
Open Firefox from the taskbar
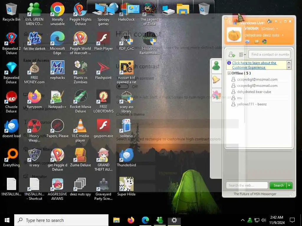pos(131,220)
